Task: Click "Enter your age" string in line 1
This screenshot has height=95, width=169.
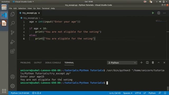Action: [x=65, y=22]
